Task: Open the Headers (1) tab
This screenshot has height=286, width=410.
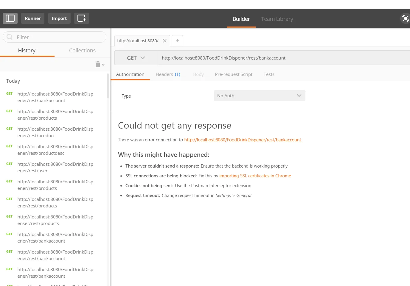Action: pyautogui.click(x=168, y=74)
